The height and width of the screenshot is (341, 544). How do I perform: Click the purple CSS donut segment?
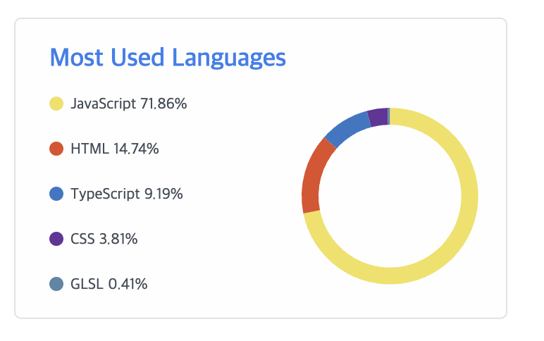pyautogui.click(x=378, y=117)
